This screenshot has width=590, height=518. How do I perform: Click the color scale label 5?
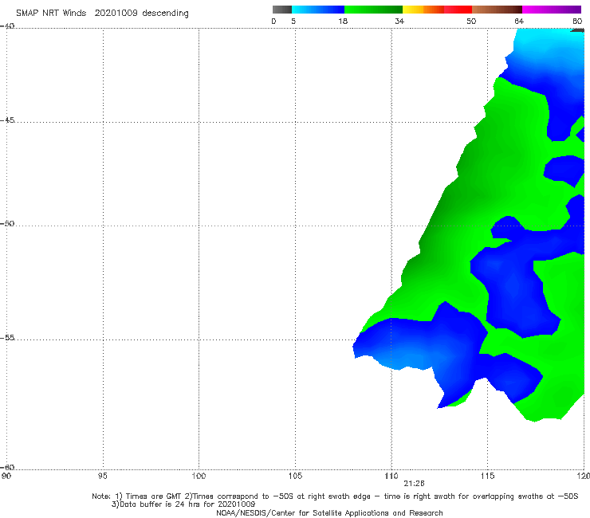293,21
